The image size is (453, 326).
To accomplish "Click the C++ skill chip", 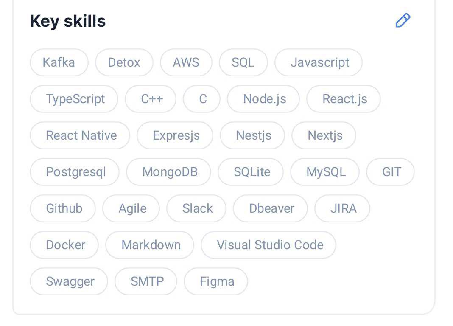I will click(151, 99).
